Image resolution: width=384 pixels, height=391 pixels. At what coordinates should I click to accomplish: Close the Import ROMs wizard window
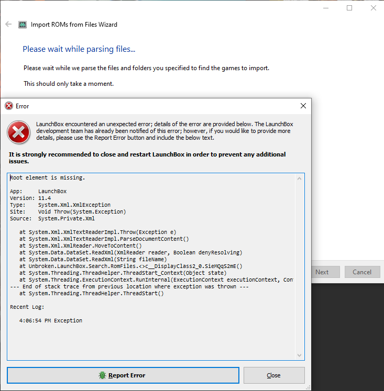[x=374, y=8]
